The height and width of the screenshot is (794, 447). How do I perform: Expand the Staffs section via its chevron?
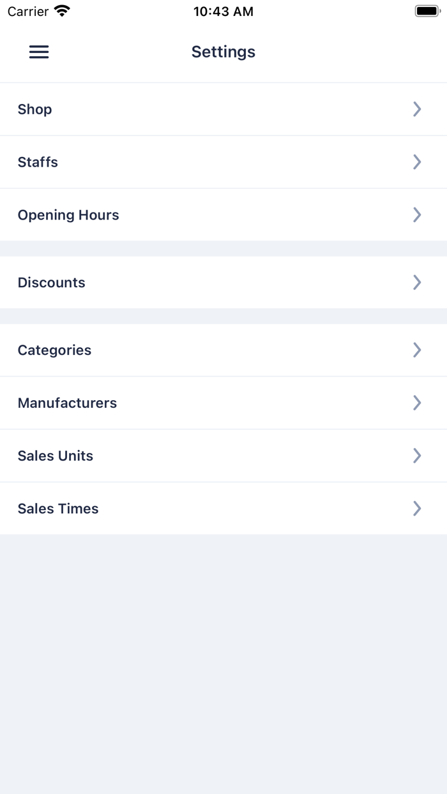click(x=417, y=161)
